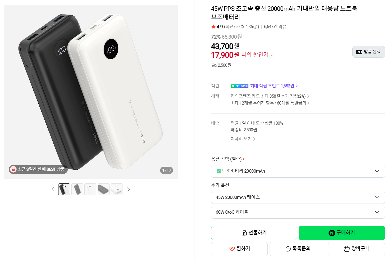This screenshot has height=261, width=391.
Task: Click the shopping bag icon on 장바구니
Action: (x=346, y=249)
